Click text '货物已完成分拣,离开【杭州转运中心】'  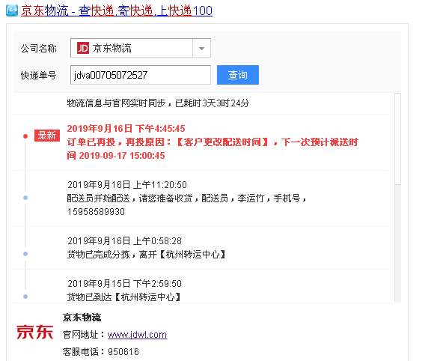coord(147,254)
